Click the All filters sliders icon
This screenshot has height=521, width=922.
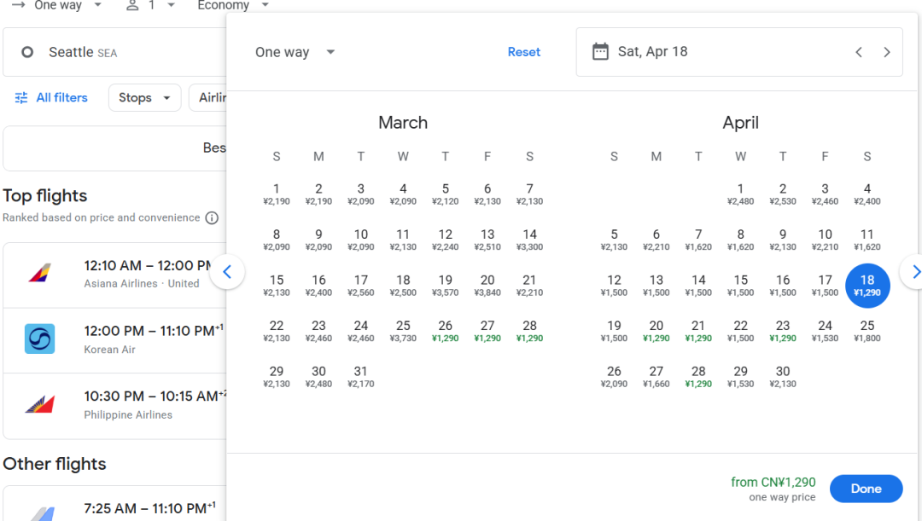21,97
